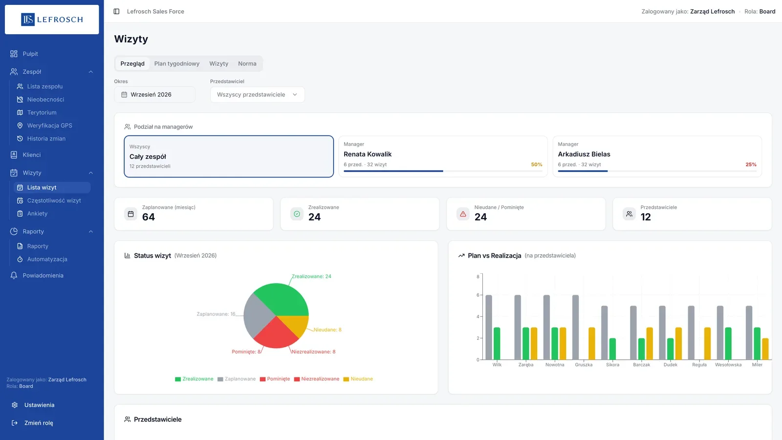This screenshot has width=782, height=440.
Task: Select the Cały zespół card
Action: [x=229, y=156]
